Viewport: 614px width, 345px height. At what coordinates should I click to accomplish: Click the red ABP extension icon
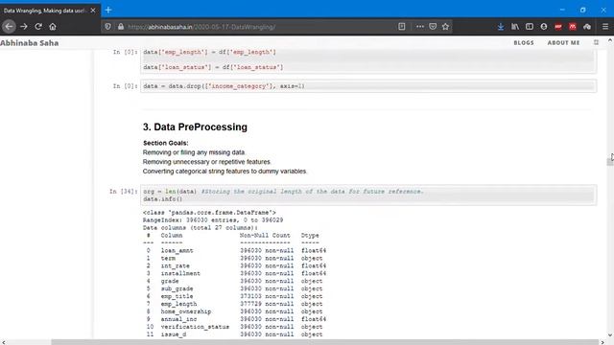coord(558,27)
